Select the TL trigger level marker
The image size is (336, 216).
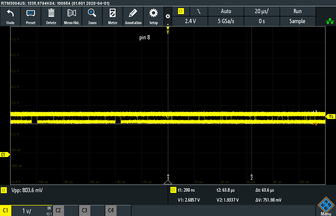(330, 116)
